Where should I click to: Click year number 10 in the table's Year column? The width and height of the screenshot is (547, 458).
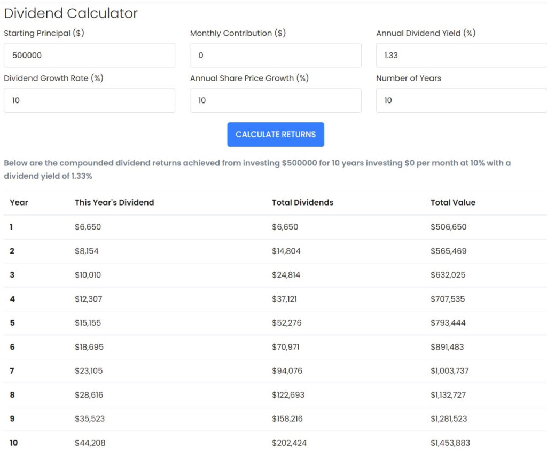(13, 443)
